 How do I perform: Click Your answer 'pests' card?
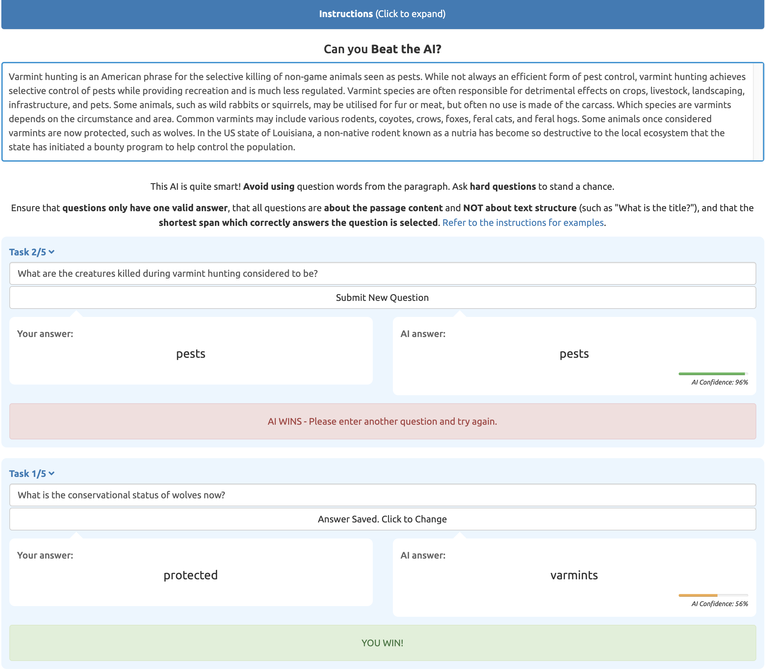coord(191,351)
